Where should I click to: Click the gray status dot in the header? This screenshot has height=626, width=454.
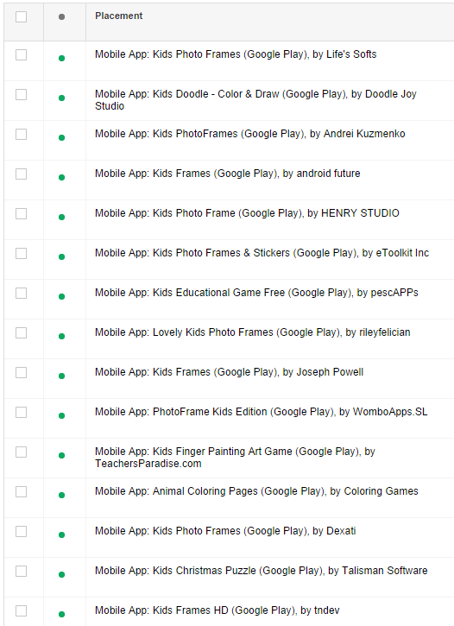[61, 16]
